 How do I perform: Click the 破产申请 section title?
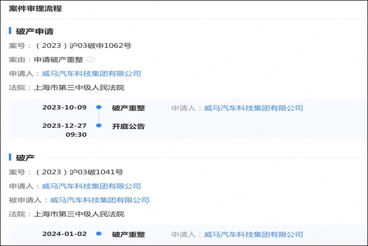tap(35, 31)
